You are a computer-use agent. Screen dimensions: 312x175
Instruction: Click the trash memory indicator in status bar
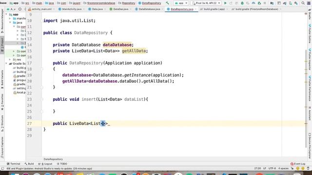[x=308, y=169]
